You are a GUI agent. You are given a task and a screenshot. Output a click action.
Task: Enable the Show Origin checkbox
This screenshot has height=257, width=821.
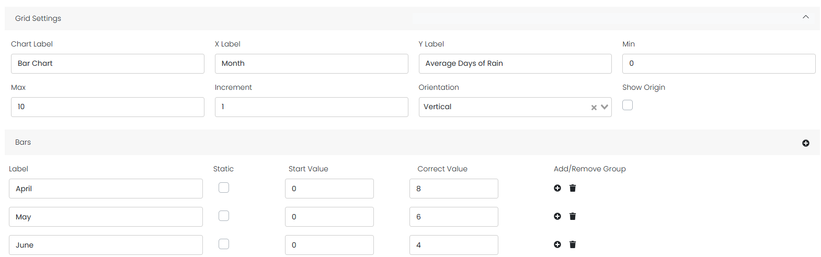[x=628, y=105]
